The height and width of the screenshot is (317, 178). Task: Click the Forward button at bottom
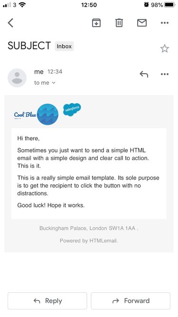[x=131, y=301]
